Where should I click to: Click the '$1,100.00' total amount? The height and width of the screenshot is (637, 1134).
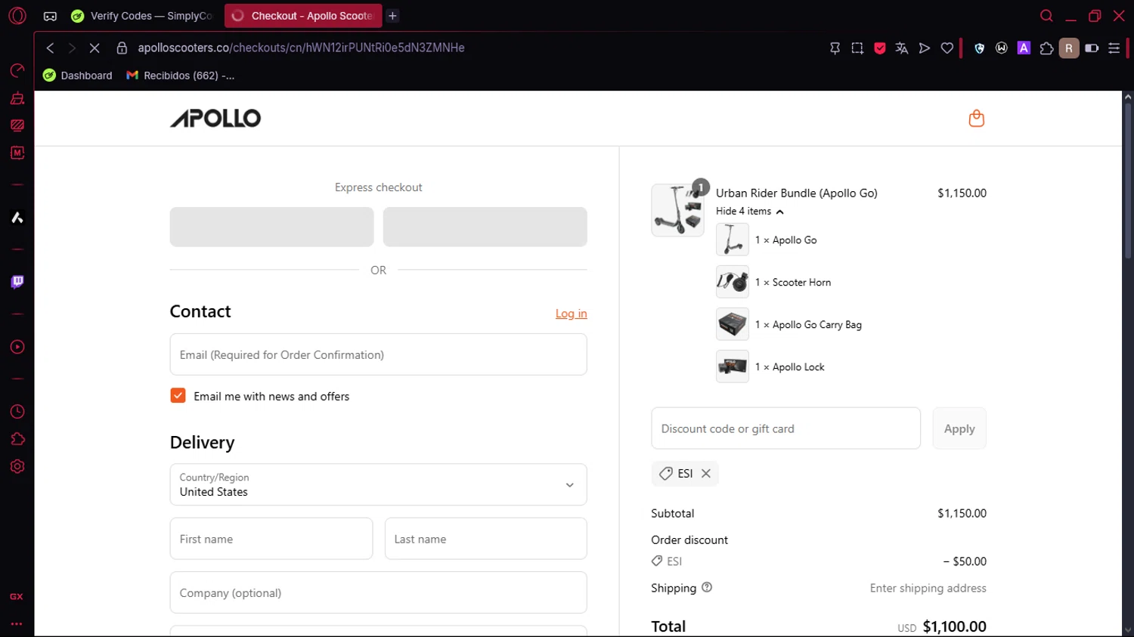[x=954, y=626]
